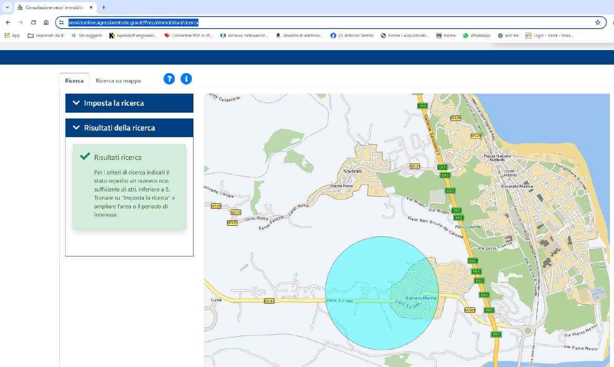
Task: Click the blue info circle icon
Action: click(x=186, y=79)
